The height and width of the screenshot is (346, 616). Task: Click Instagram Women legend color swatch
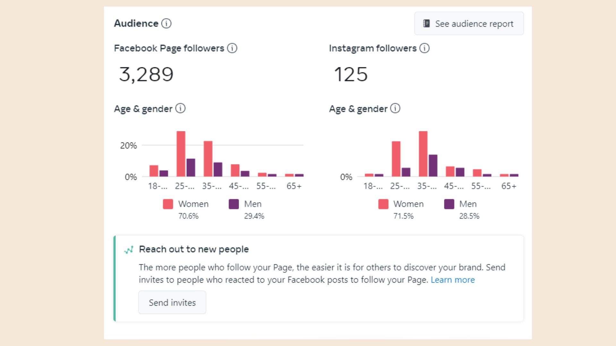383,204
